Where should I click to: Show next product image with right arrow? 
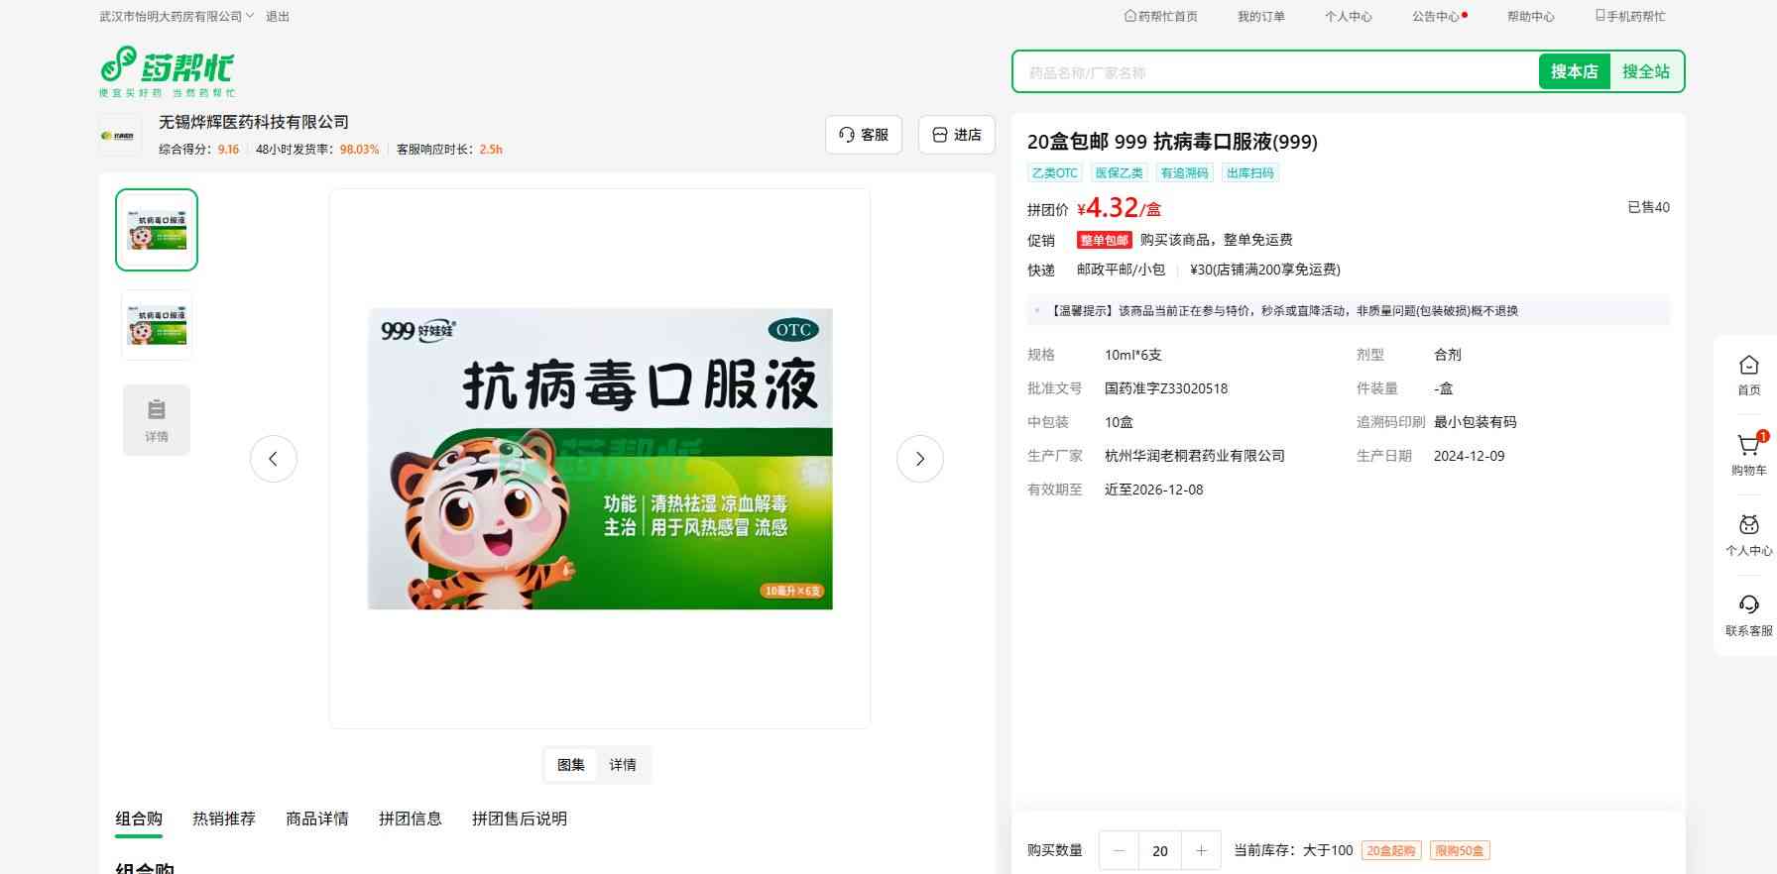(x=919, y=459)
